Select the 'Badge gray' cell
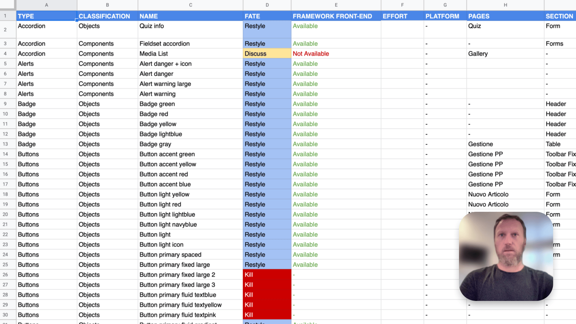The image size is (576, 324). pos(190,144)
